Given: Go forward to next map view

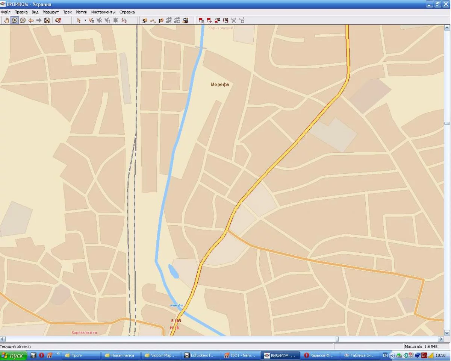Looking at the screenshot, I should pyautogui.click(x=39, y=20).
